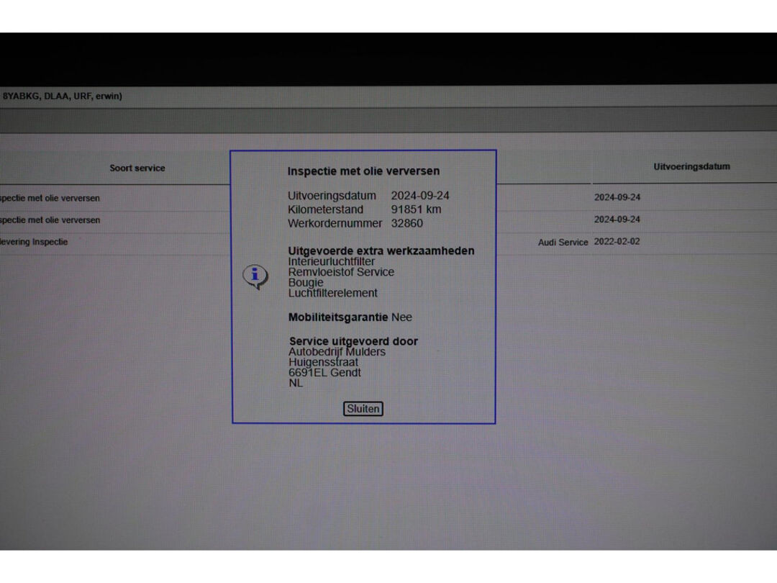This screenshot has width=777, height=583.
Task: Click the first row's 2024-09-24 date cell
Action: click(x=617, y=197)
